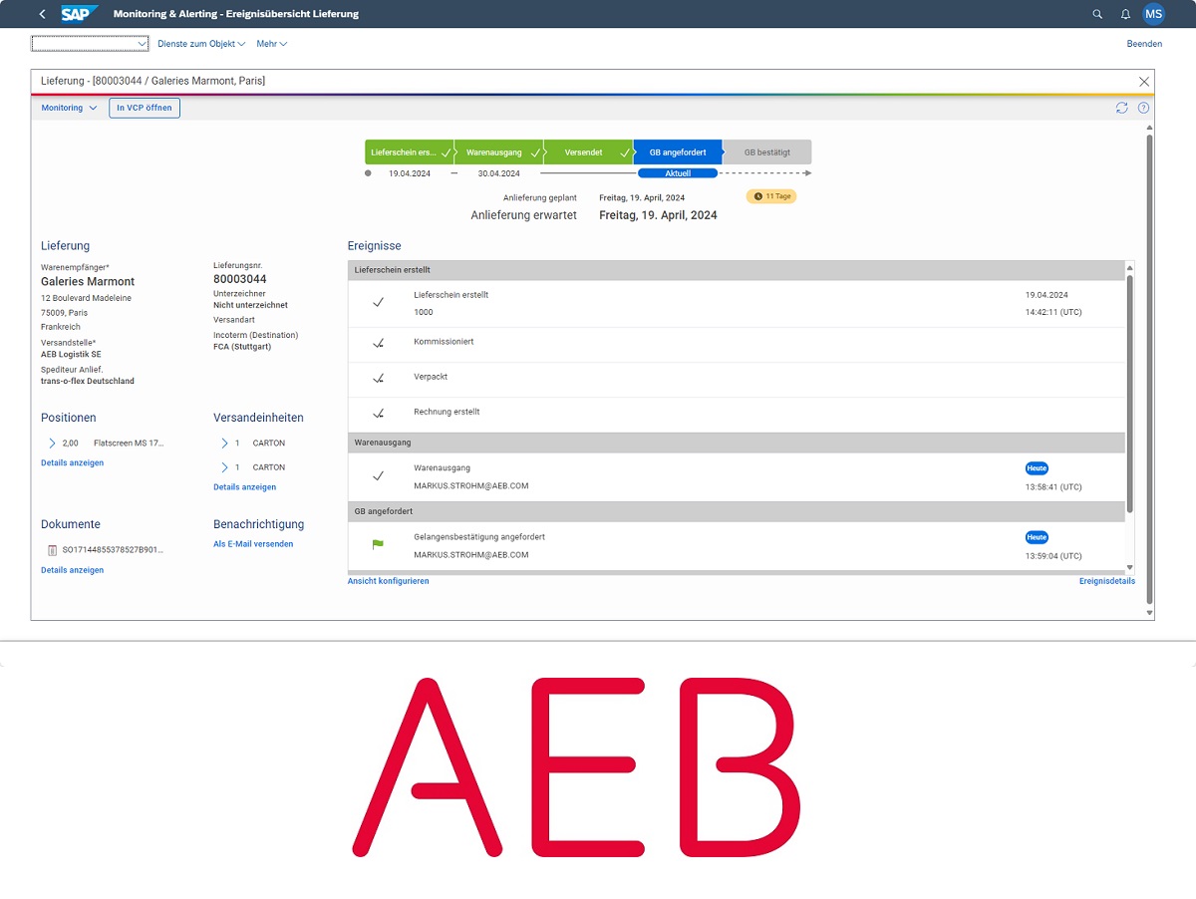Close the Lieferung panel with X
Viewport: 1196px width, 899px height.
tap(1144, 82)
